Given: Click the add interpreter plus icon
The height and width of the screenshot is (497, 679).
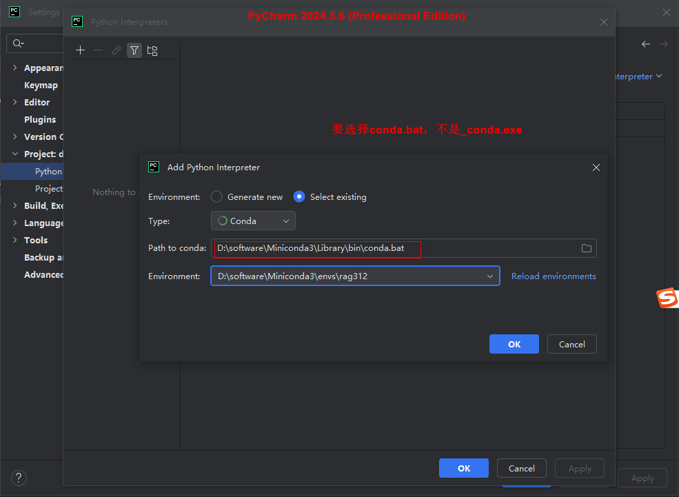Looking at the screenshot, I should tap(80, 50).
